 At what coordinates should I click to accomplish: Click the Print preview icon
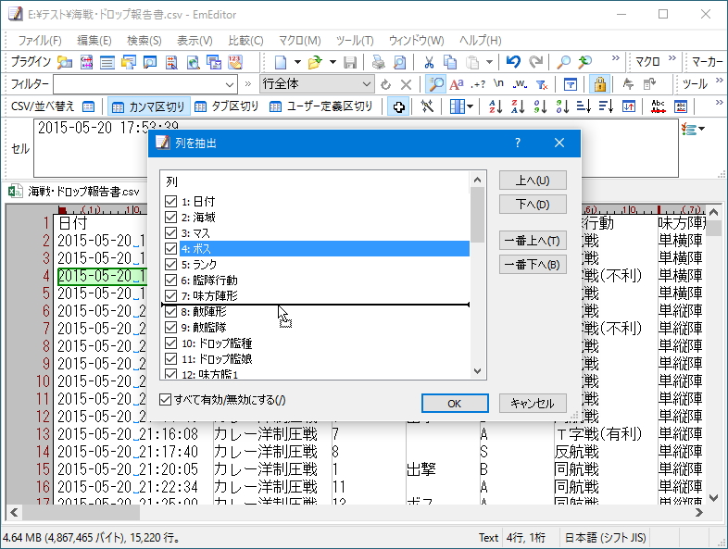(x=399, y=62)
